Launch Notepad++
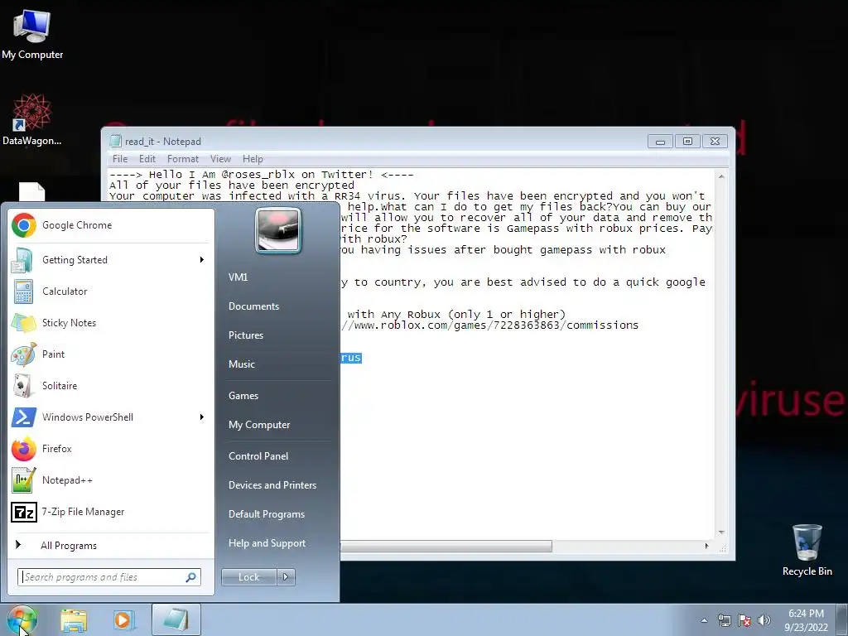848x636 pixels. coord(111,480)
